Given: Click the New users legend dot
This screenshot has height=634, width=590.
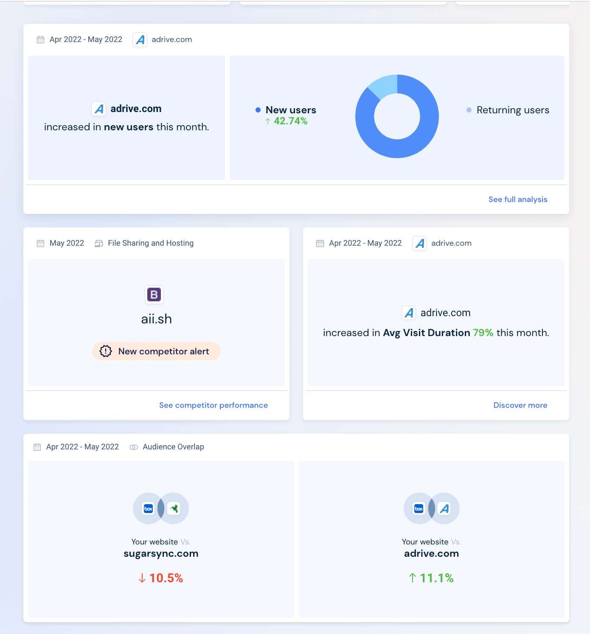Looking at the screenshot, I should [x=258, y=110].
